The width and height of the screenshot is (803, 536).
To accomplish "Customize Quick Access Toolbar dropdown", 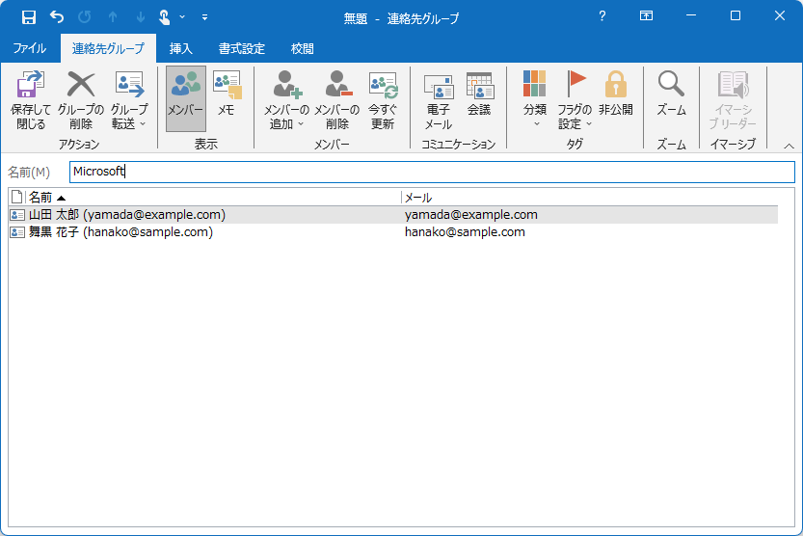I will pyautogui.click(x=204, y=17).
